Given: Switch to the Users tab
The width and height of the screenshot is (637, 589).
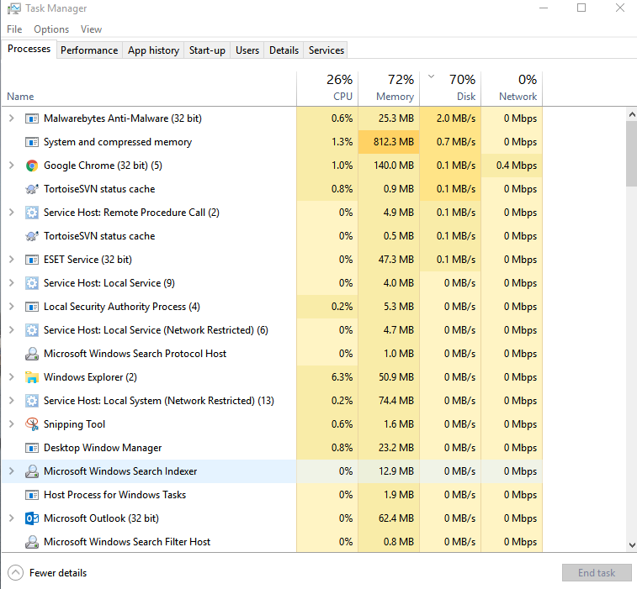Looking at the screenshot, I should click(247, 50).
